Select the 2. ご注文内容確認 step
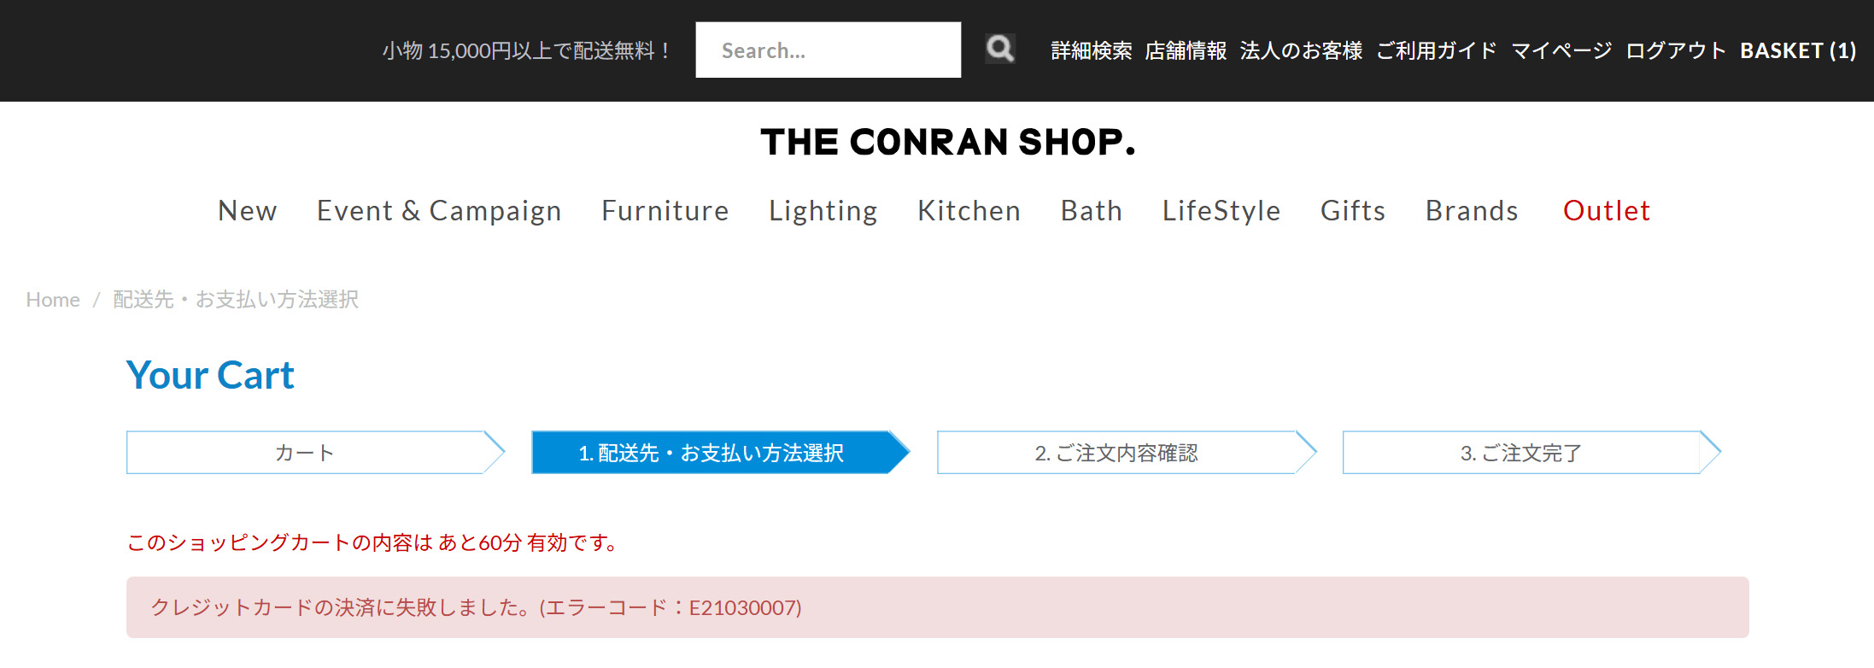 pyautogui.click(x=1116, y=453)
